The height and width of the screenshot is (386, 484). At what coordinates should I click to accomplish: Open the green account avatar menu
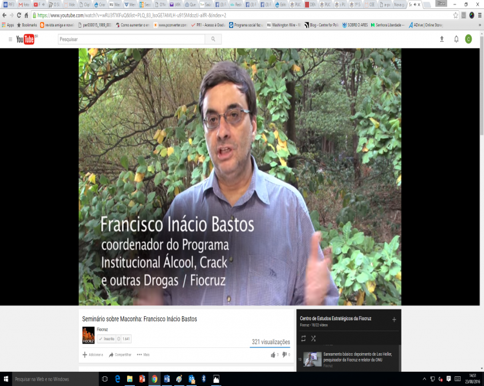(x=469, y=39)
